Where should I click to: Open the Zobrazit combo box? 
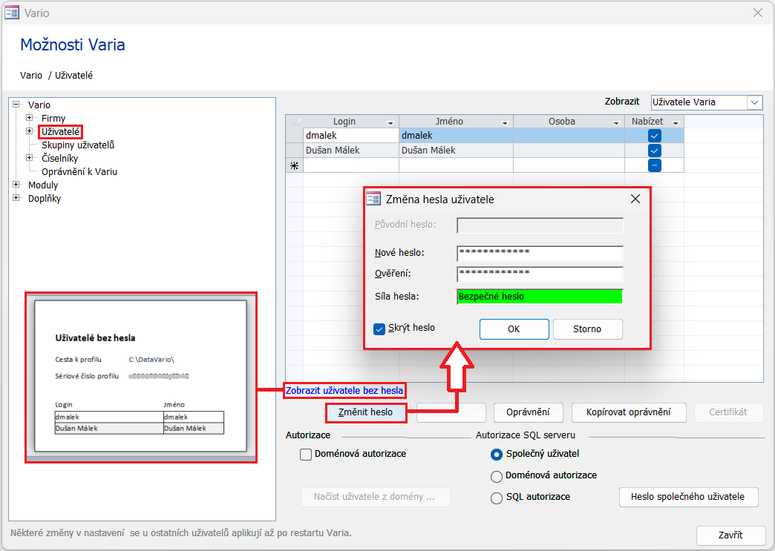click(755, 102)
